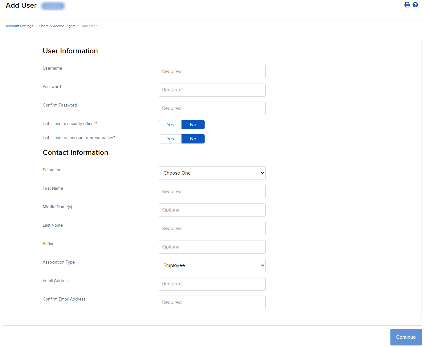
Task: Click 'Is this user a security officer?' label
Action: [x=70, y=124]
